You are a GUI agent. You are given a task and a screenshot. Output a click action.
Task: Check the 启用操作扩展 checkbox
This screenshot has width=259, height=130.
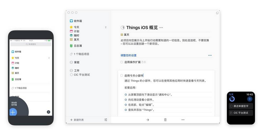click(x=122, y=62)
